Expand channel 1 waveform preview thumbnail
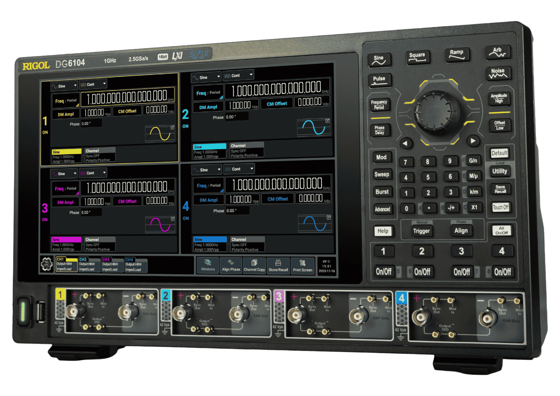 [160, 134]
